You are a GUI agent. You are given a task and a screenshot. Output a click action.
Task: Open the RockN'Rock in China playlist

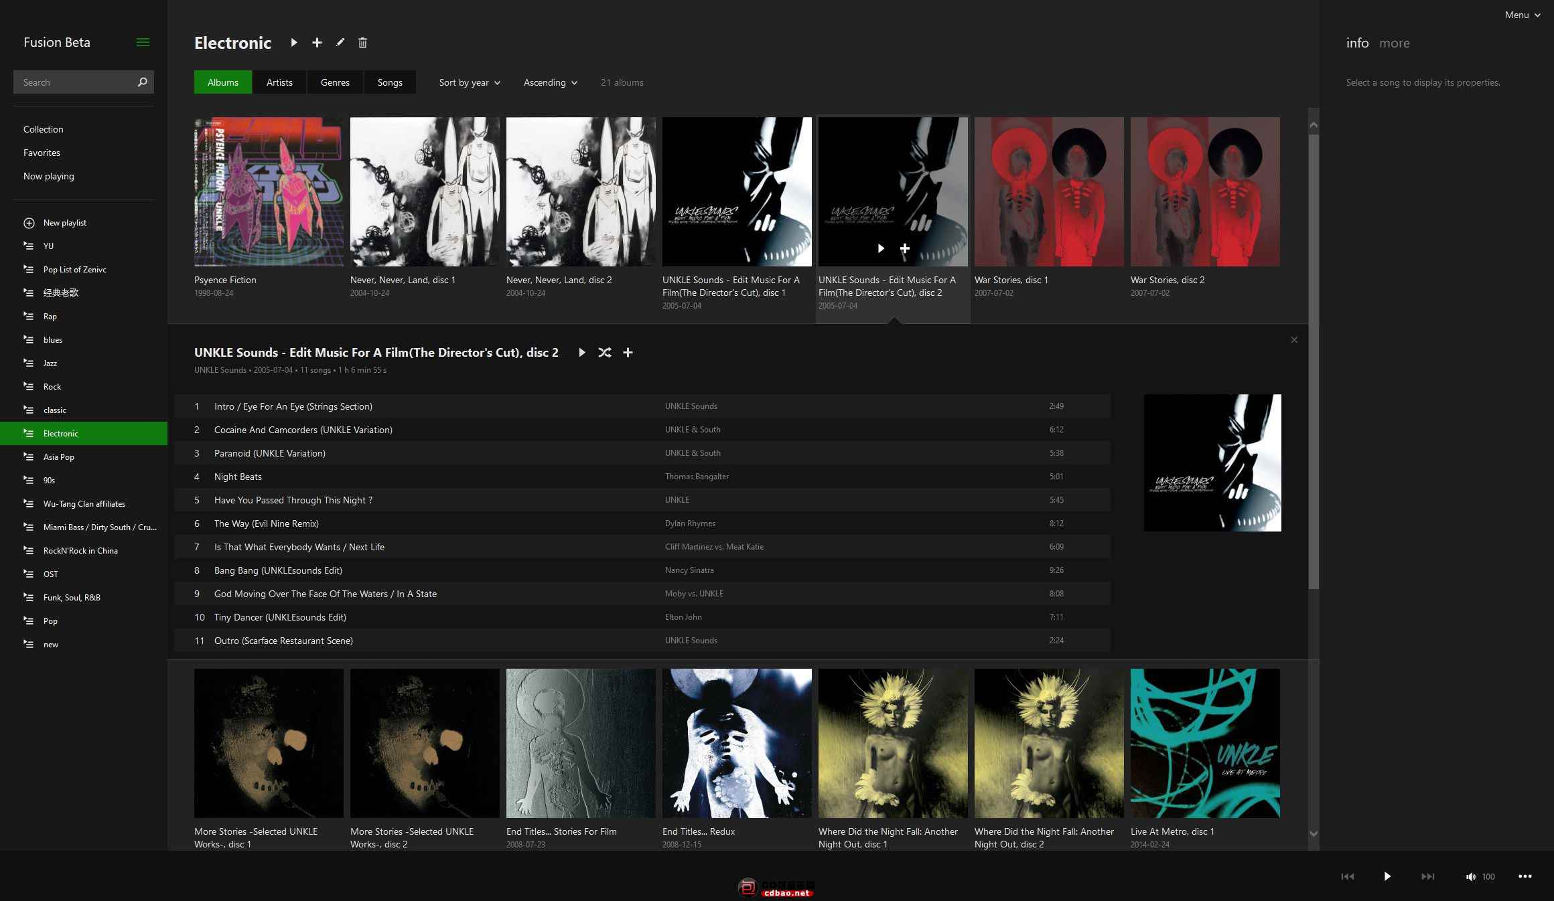pos(84,550)
